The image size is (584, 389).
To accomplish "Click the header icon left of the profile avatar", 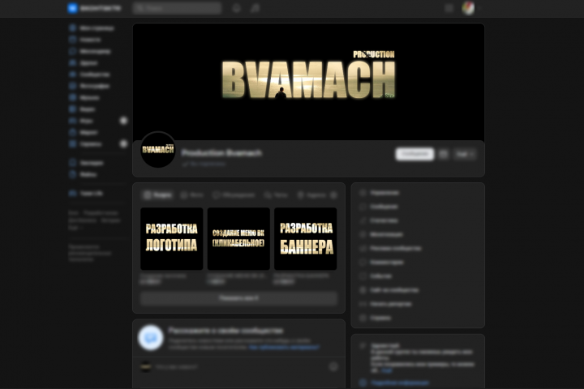I will pyautogui.click(x=449, y=8).
